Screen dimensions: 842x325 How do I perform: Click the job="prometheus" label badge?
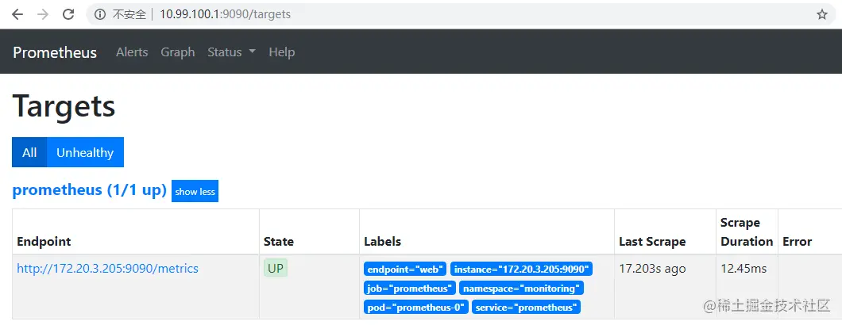[x=410, y=289]
